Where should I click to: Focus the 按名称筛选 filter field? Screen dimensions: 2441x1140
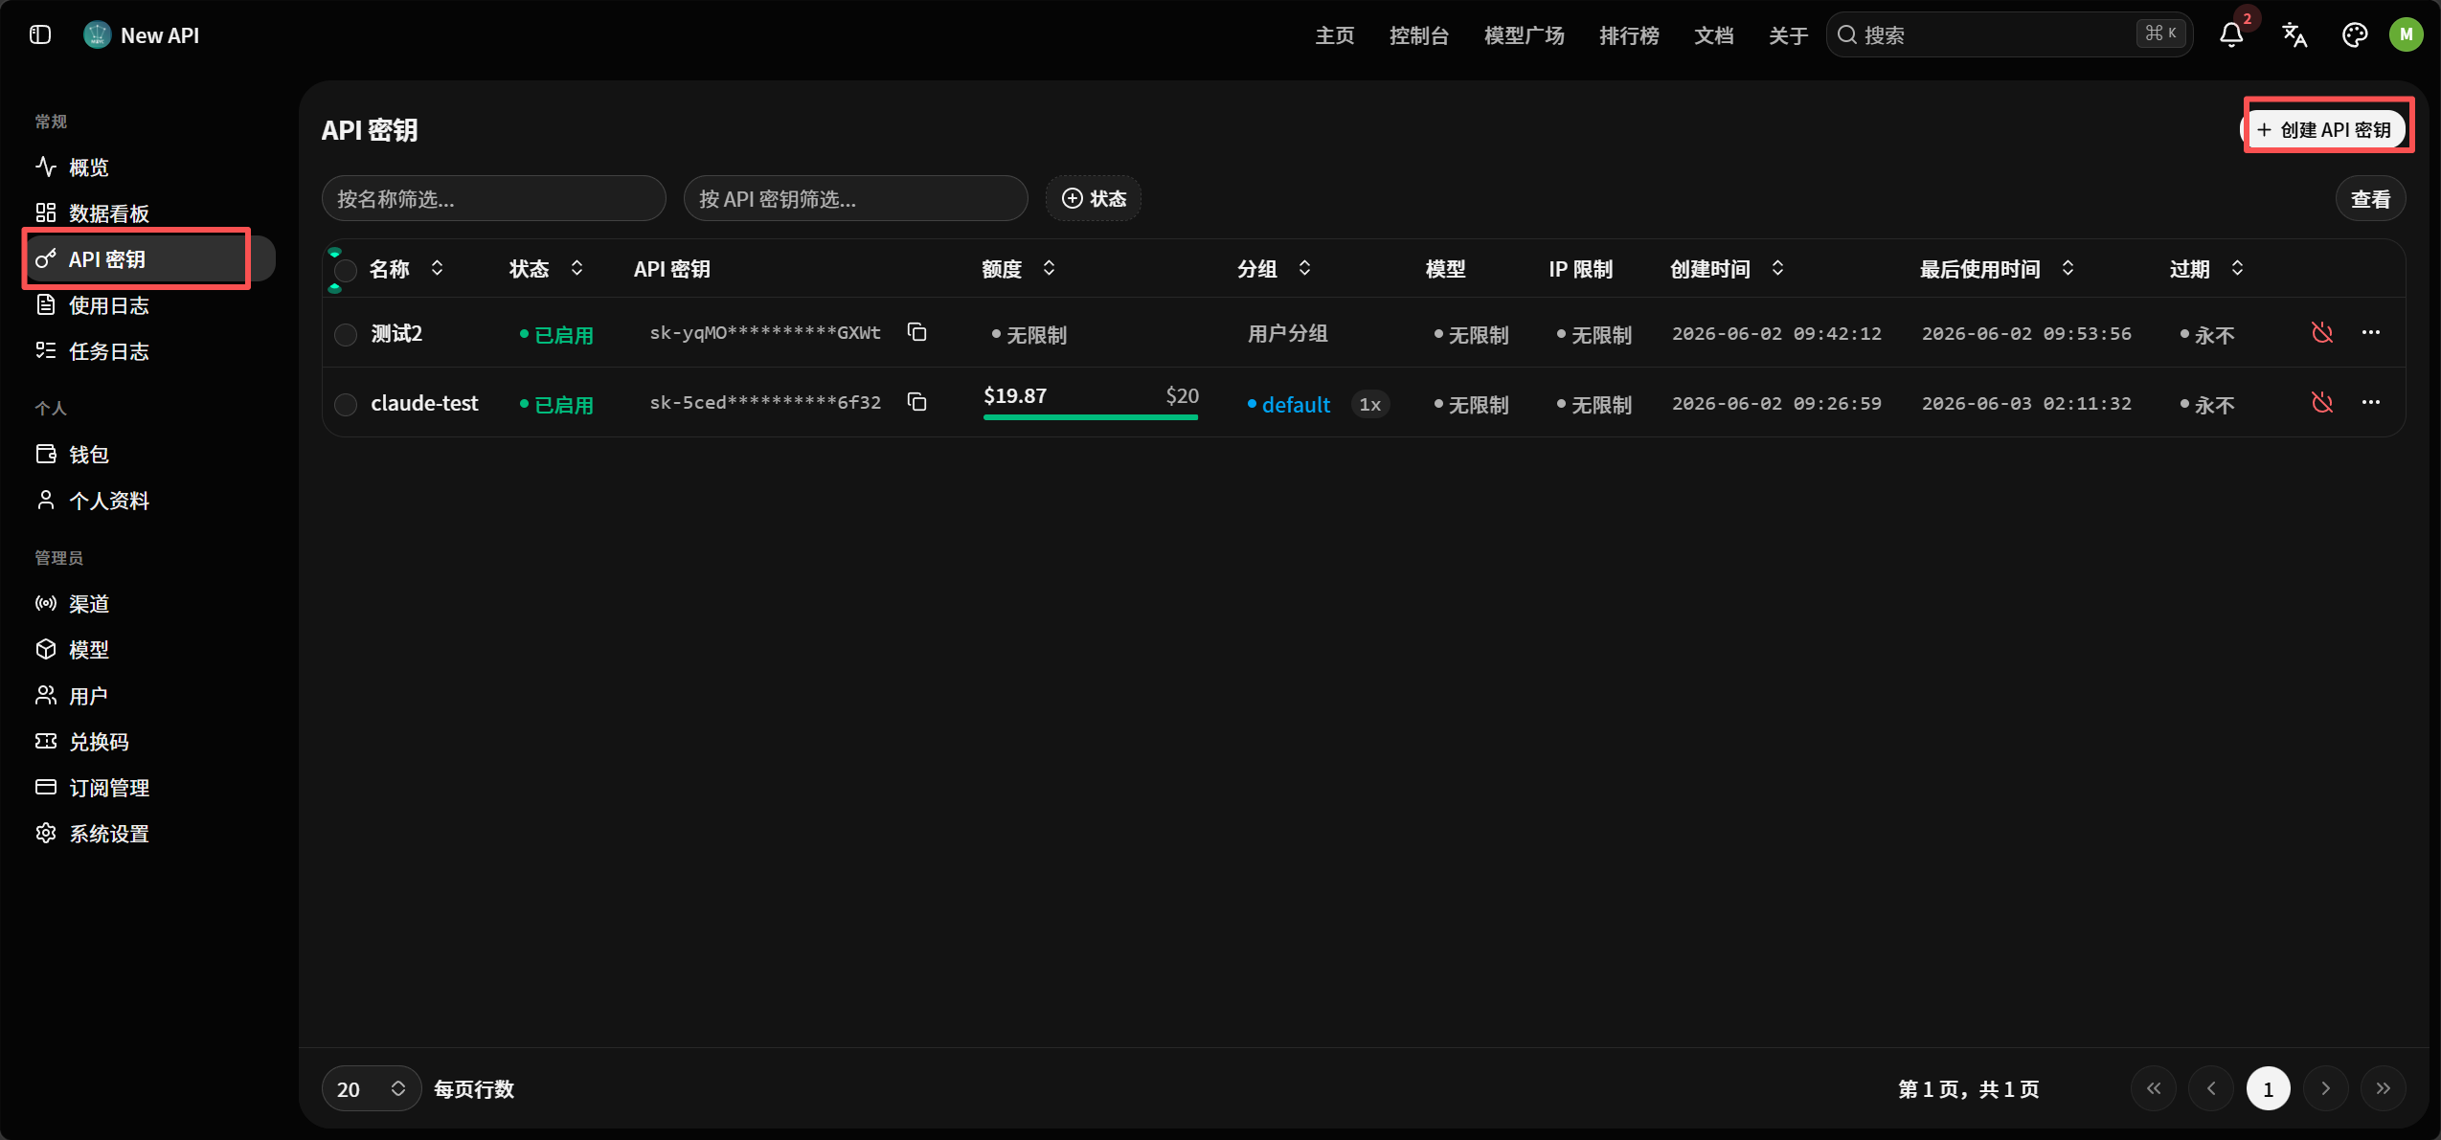[494, 198]
